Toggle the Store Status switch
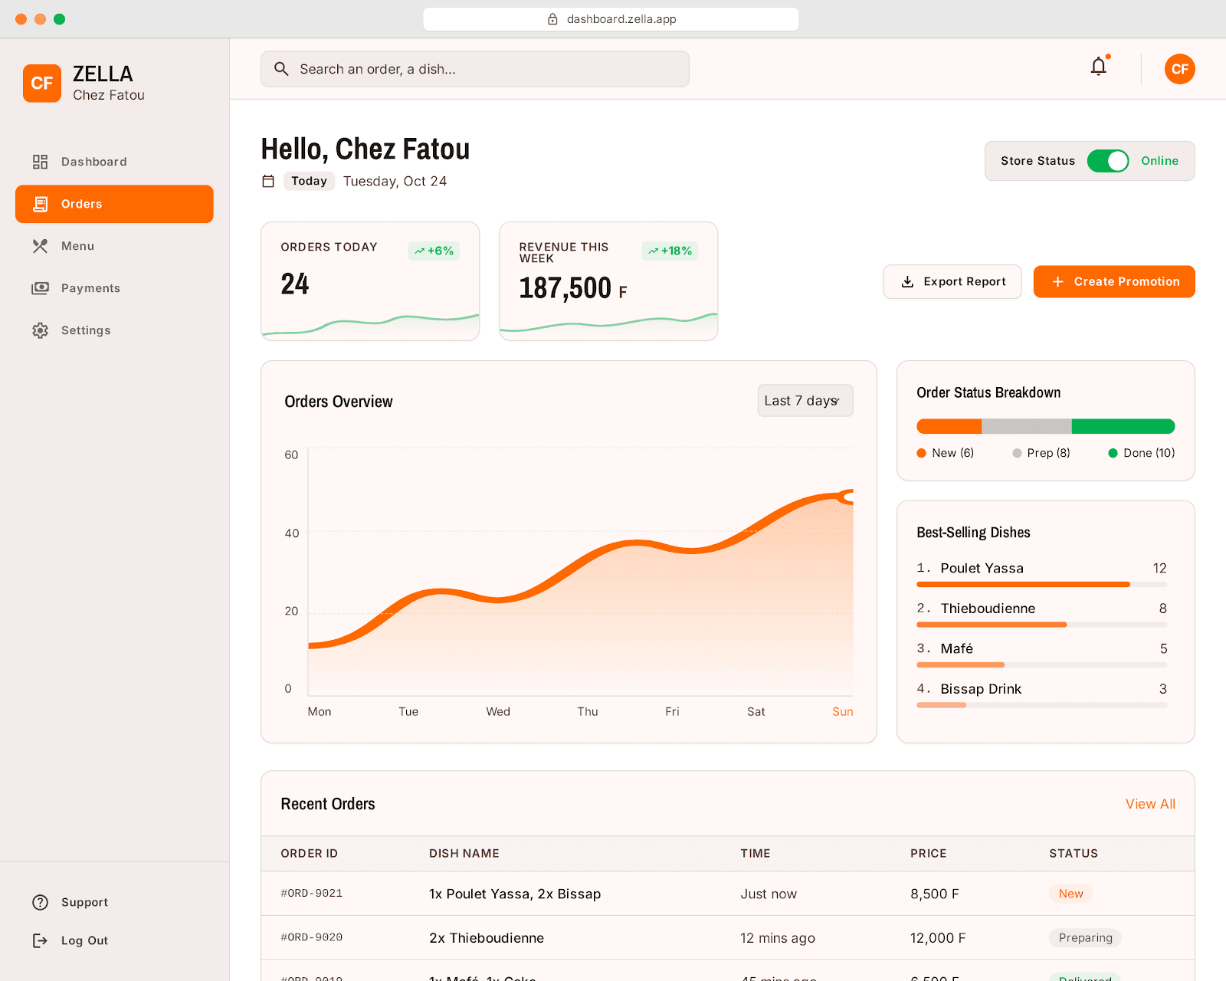 click(x=1108, y=161)
